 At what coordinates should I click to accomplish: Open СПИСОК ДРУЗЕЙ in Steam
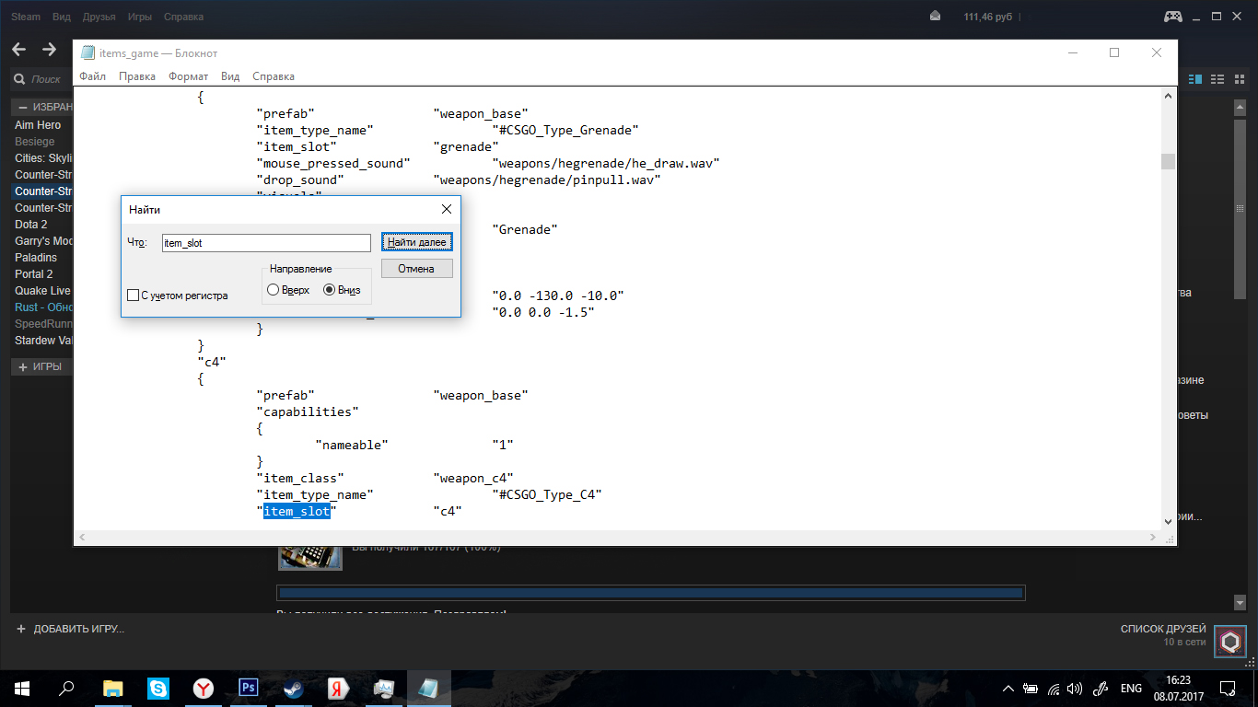click(x=1163, y=629)
